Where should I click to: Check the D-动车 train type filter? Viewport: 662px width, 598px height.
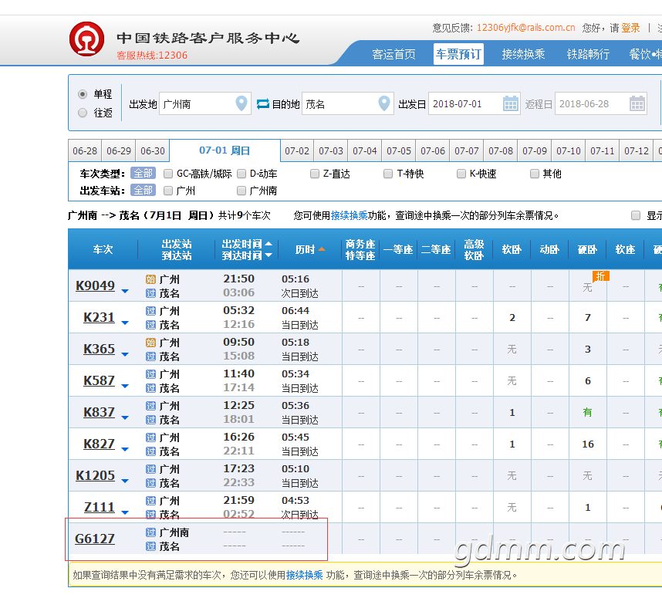[x=241, y=174]
